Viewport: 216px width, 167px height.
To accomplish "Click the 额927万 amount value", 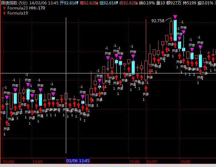I will click(174, 3).
